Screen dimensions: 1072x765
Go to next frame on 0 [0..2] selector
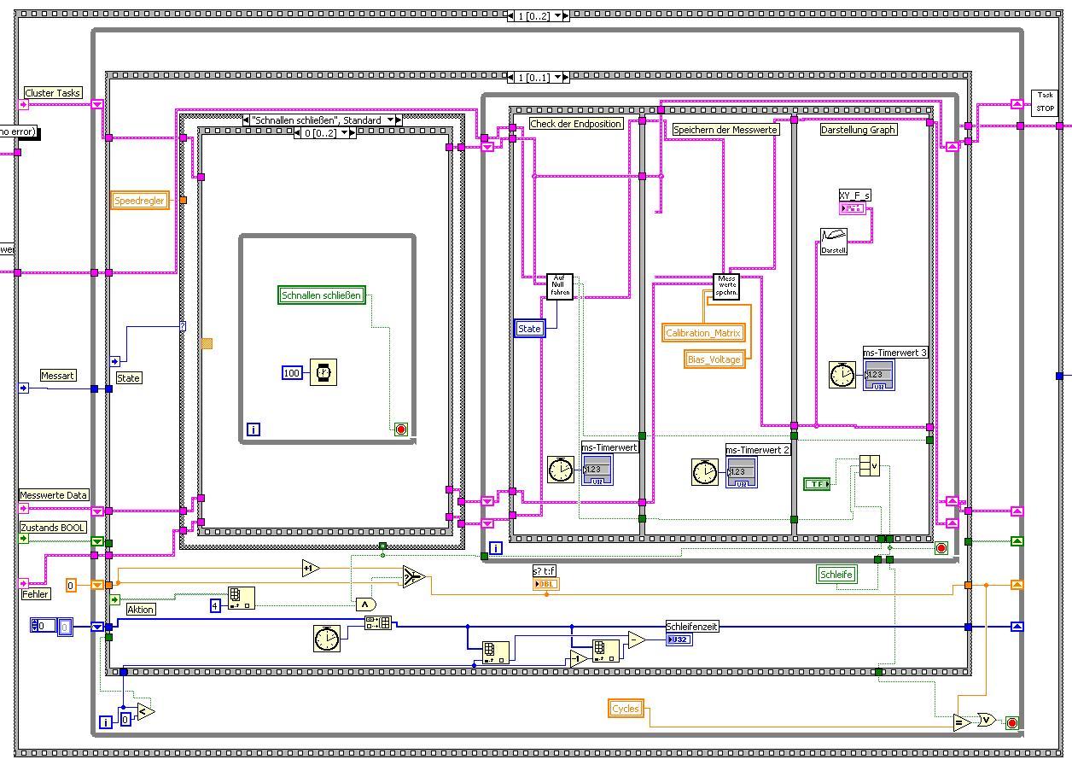coord(352,133)
